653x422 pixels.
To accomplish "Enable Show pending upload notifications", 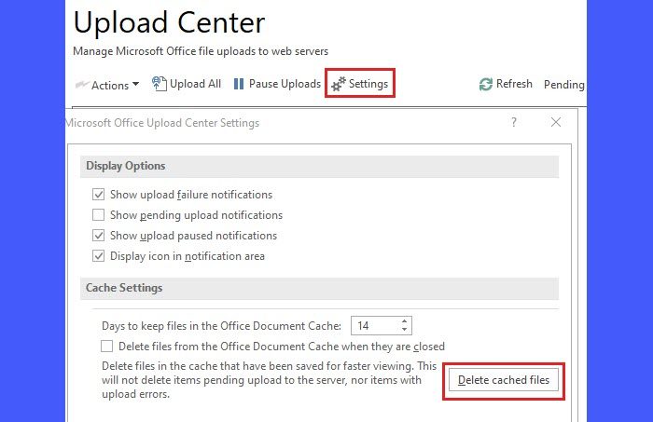I will tap(99, 215).
